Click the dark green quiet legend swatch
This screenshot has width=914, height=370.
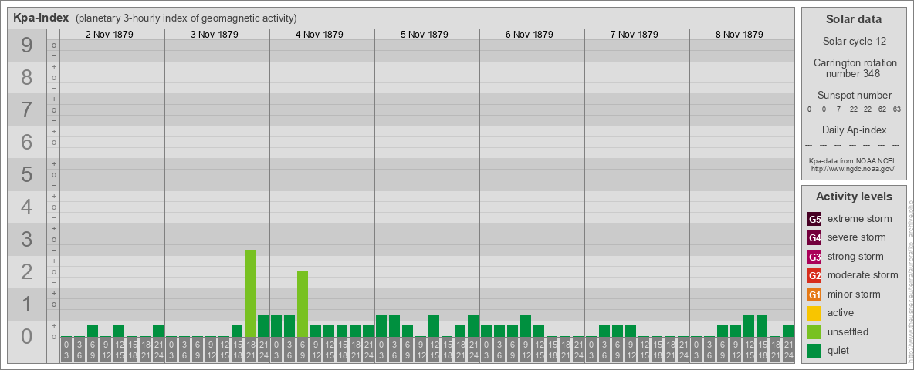[814, 350]
